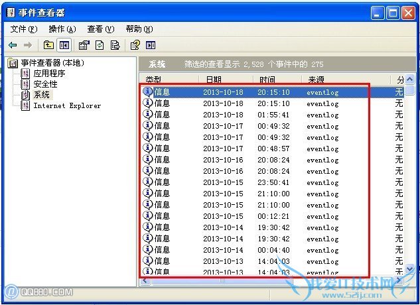Click info icon of 2013-10-15 00:12:21 event
Screen dimensions: 420x305
(147, 215)
